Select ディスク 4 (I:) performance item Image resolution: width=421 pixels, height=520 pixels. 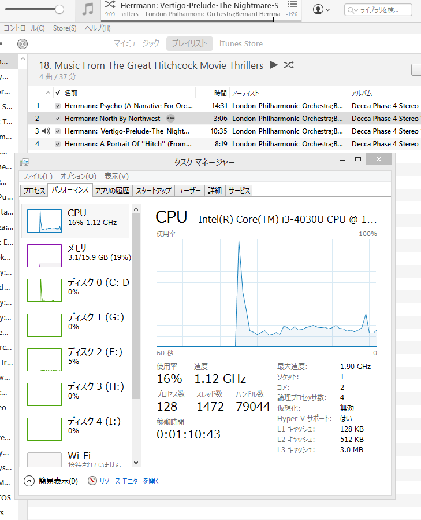(76, 429)
